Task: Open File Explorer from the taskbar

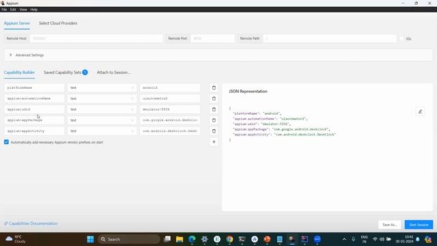Action: (180, 239)
